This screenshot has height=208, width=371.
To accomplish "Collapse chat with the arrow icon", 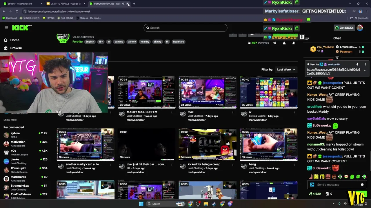I will [x=307, y=38].
